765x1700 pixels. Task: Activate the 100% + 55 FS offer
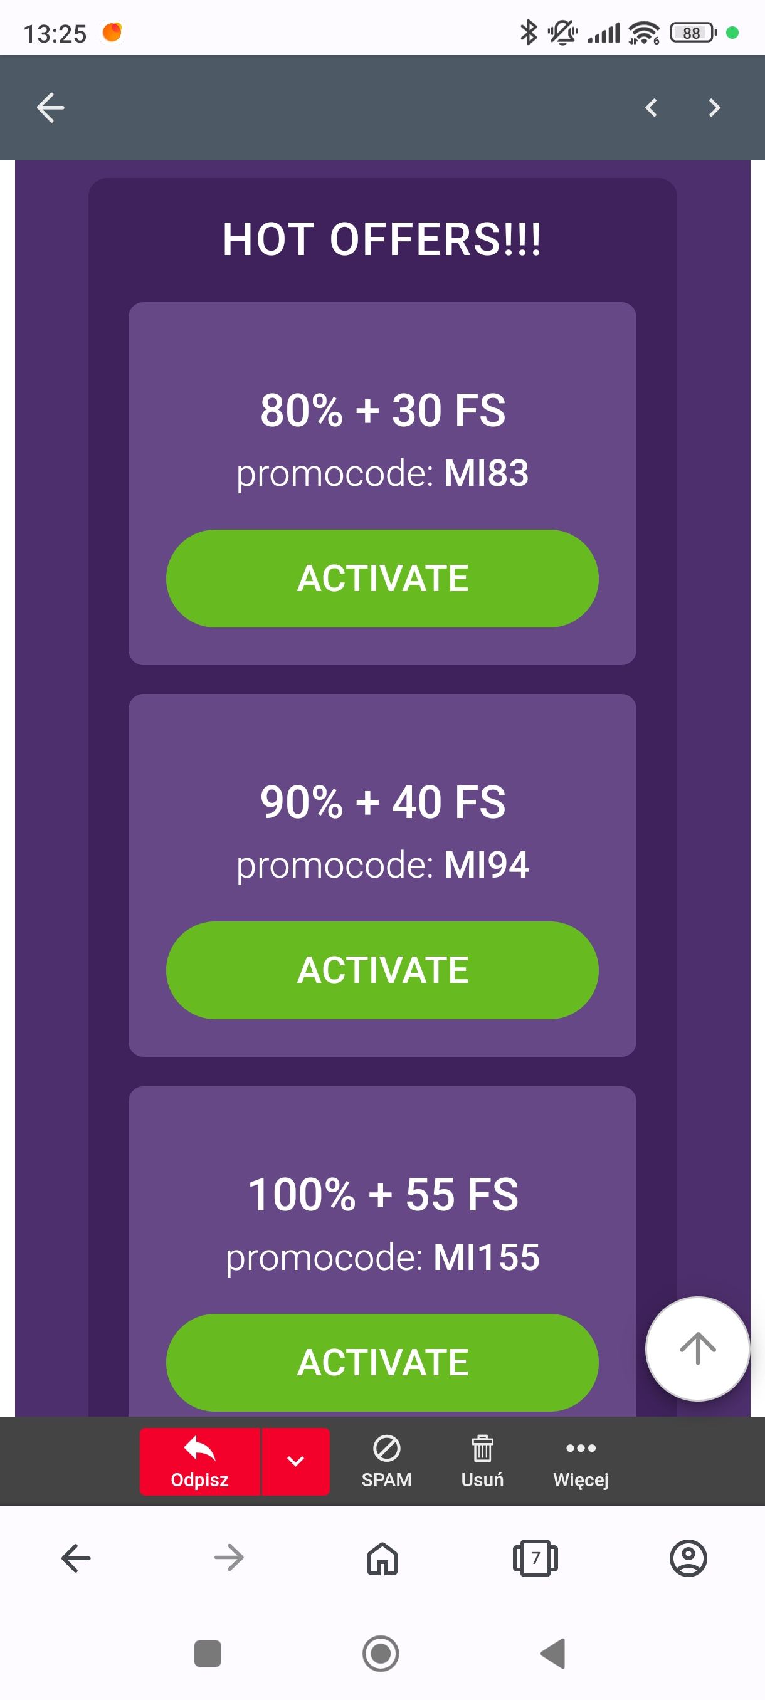(382, 1361)
